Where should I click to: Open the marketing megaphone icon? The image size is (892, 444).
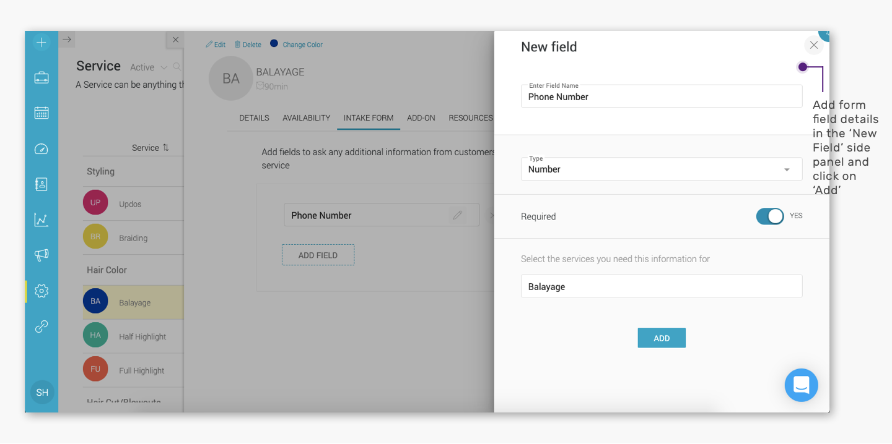pyautogui.click(x=42, y=255)
